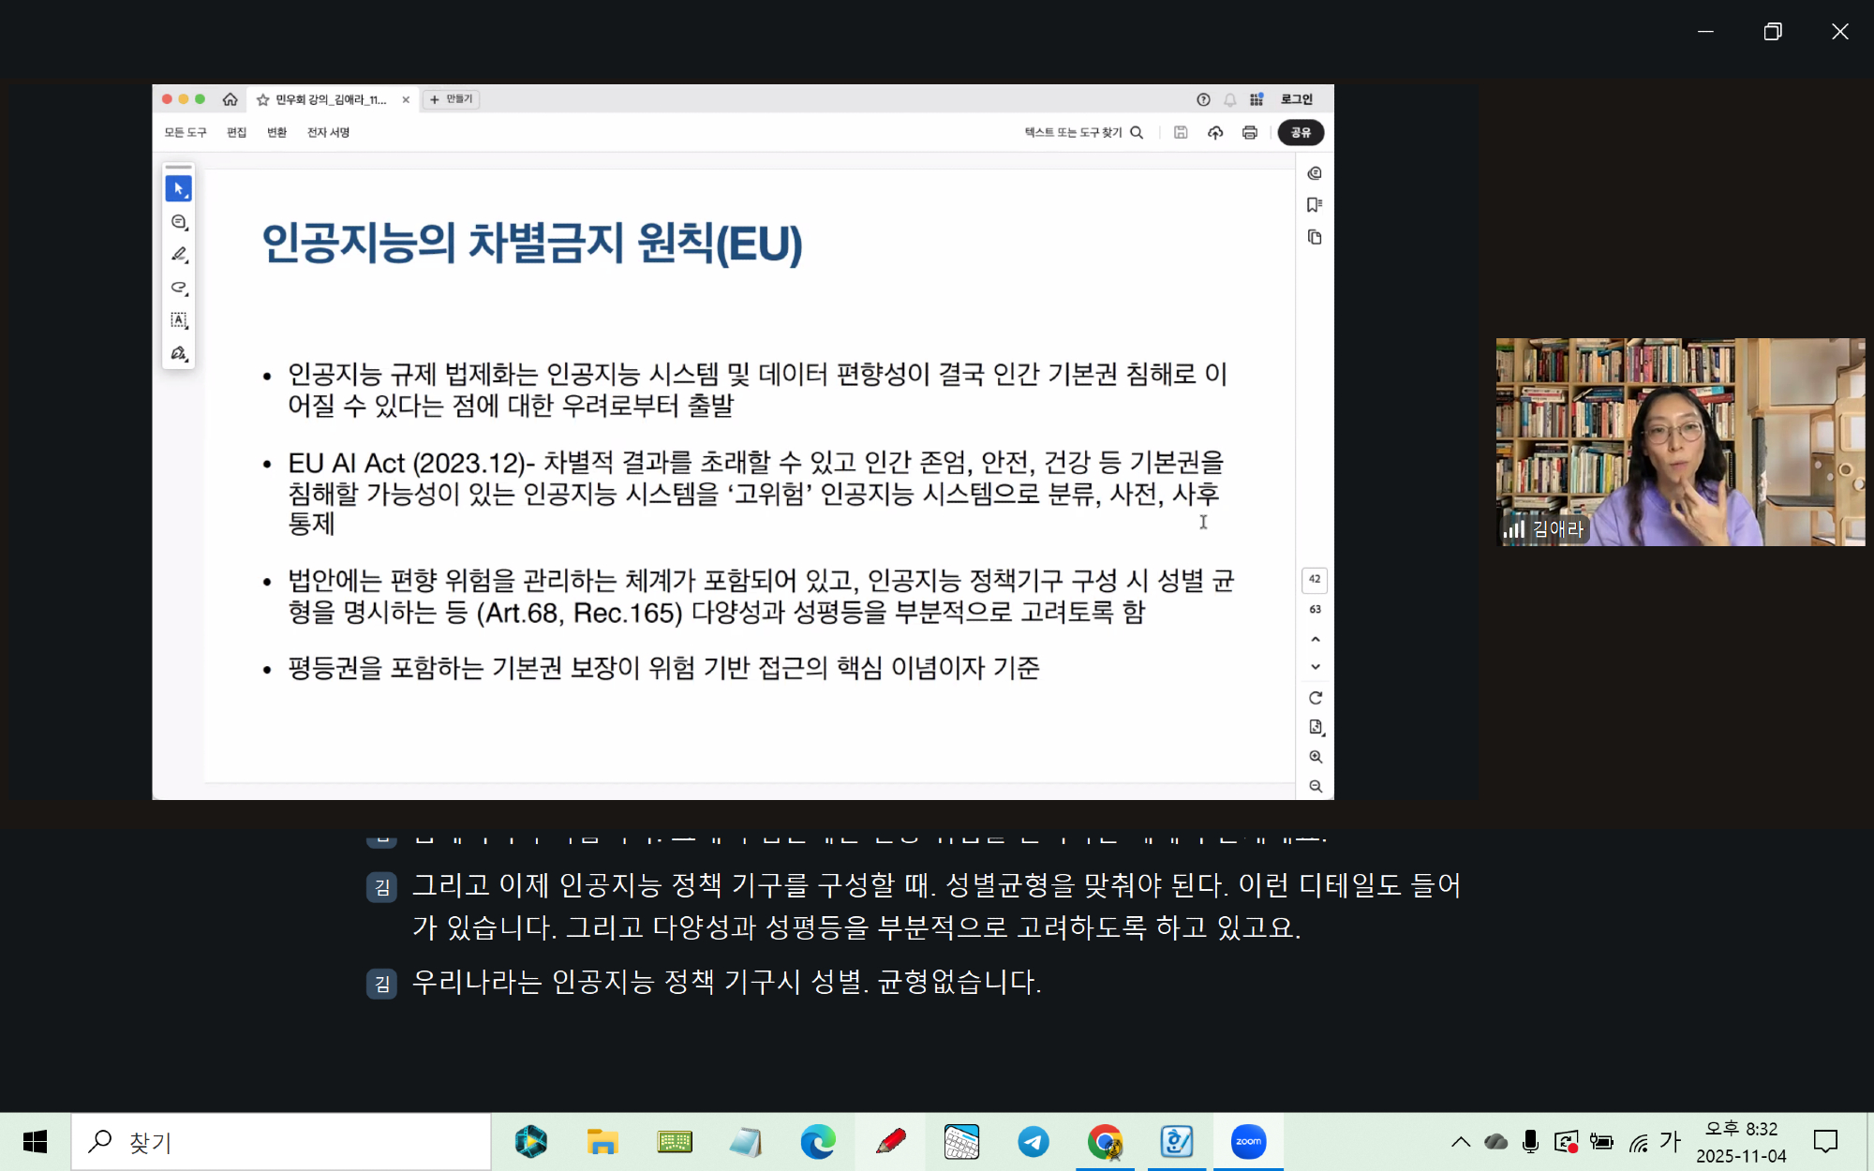The image size is (1874, 1171).
Task: Zoom out using the magnifier minus icon
Action: 1316,787
